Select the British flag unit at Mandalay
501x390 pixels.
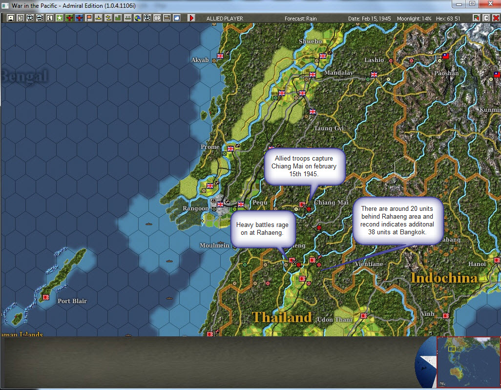coord(313,74)
